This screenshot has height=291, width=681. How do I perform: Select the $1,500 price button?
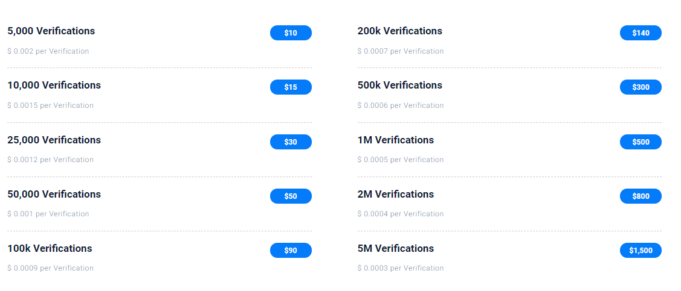(x=641, y=251)
